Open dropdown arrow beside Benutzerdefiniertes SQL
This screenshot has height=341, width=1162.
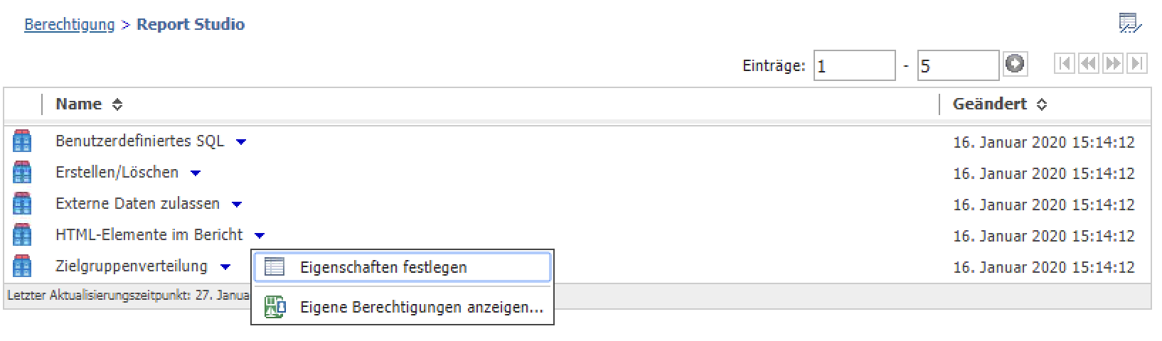pos(241,142)
